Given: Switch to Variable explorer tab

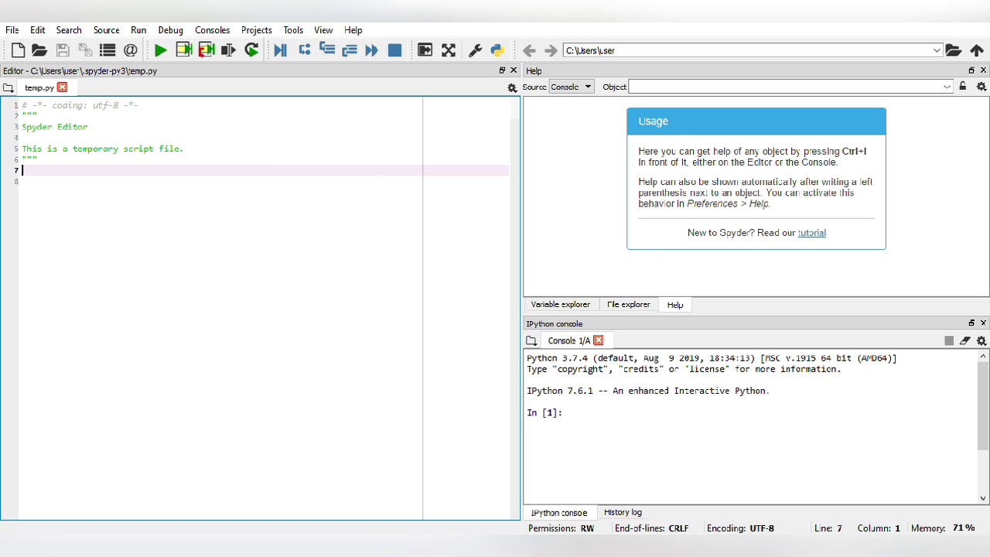Looking at the screenshot, I should coord(561,305).
